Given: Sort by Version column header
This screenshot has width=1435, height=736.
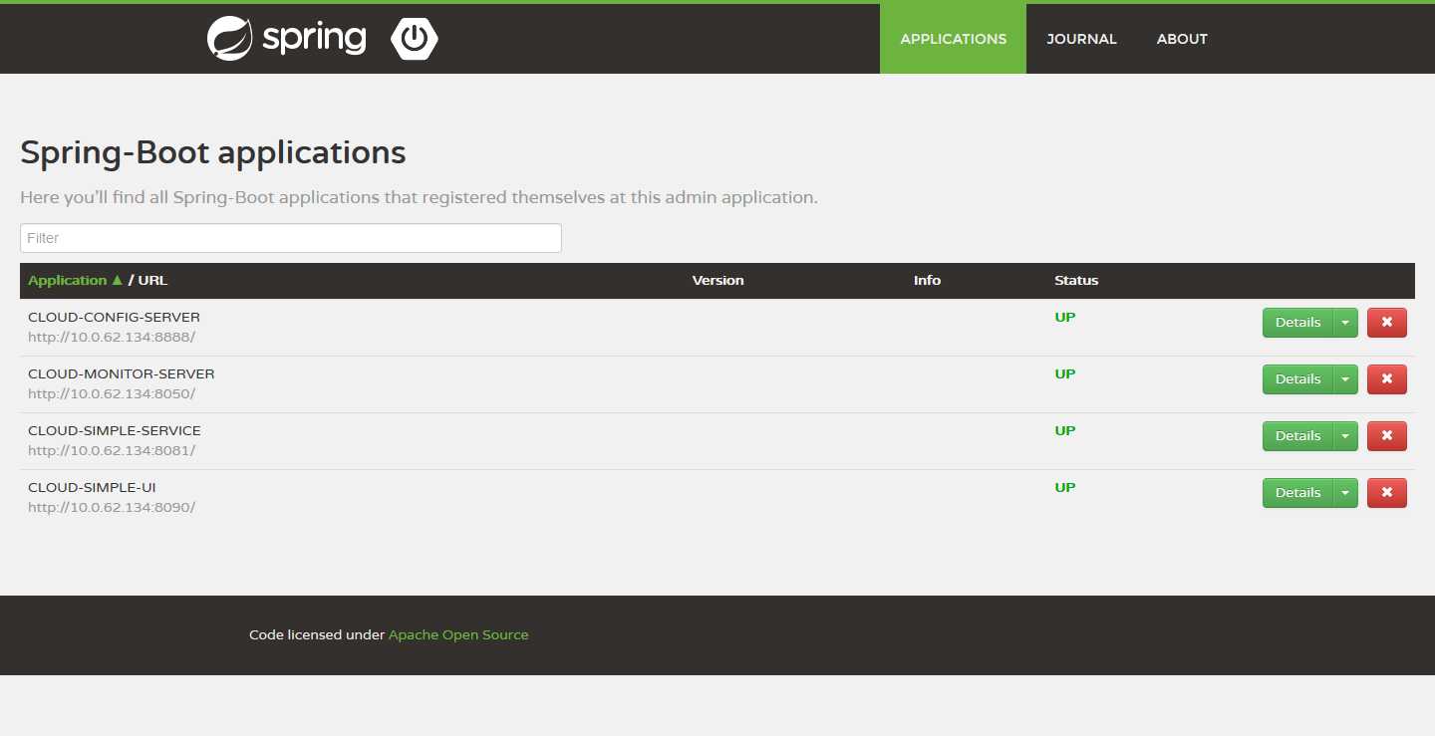Looking at the screenshot, I should 717,281.
